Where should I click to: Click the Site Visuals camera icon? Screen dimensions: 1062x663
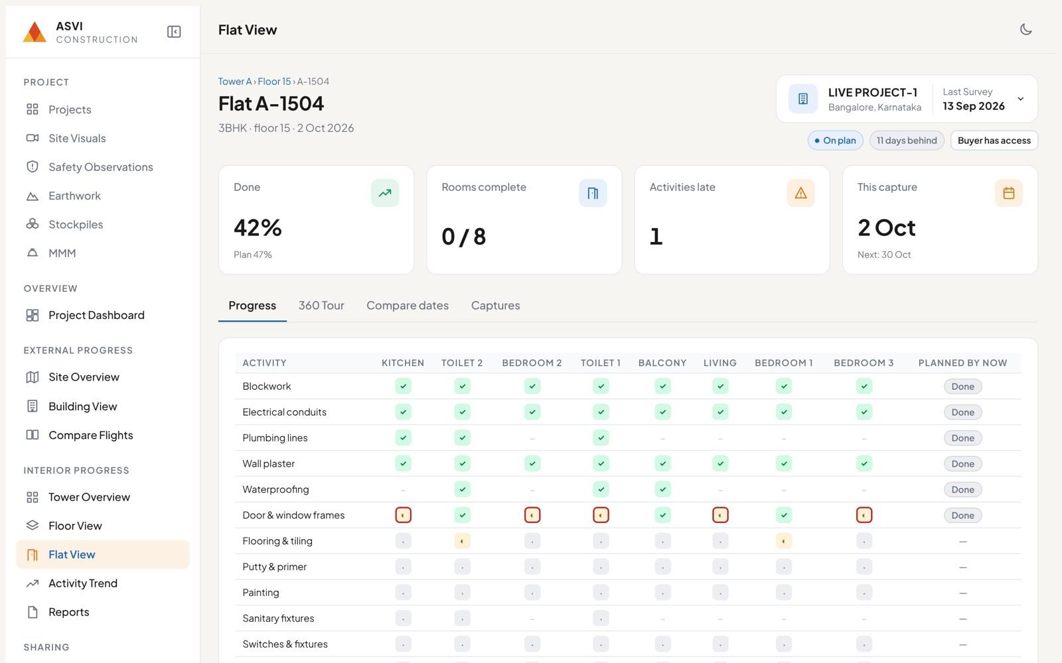tap(32, 138)
